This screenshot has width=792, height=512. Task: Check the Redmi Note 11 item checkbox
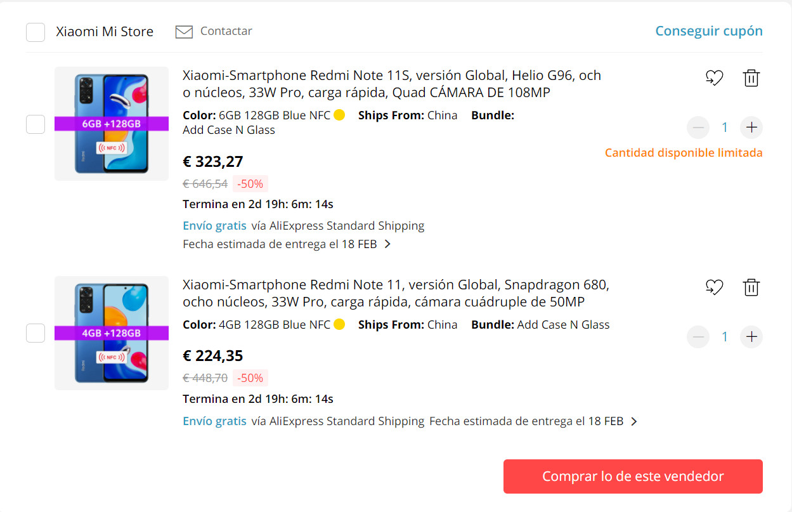click(36, 333)
